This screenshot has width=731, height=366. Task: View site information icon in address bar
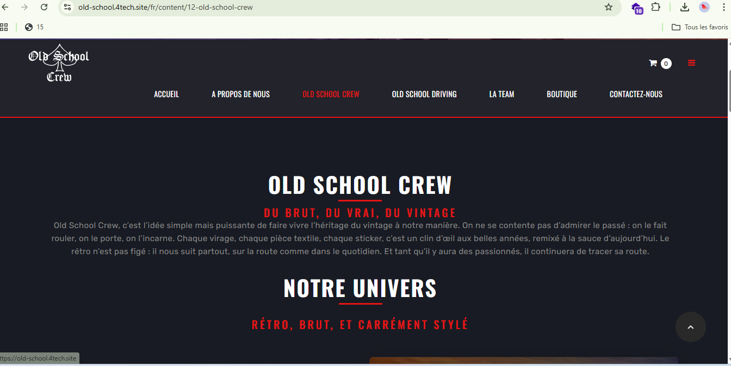[x=67, y=8]
